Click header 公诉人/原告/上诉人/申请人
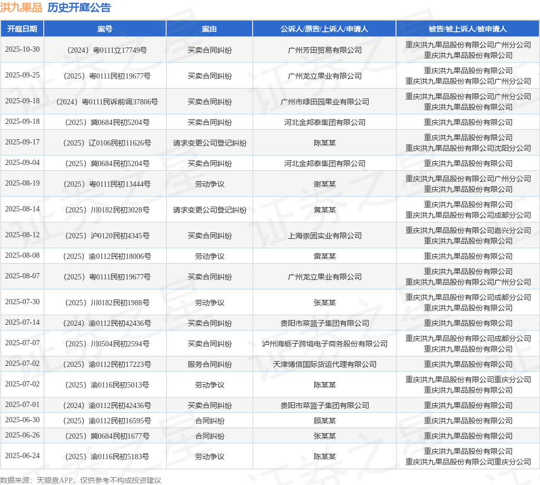 pos(324,29)
